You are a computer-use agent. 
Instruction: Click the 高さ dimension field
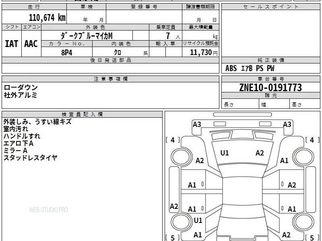[305, 104]
